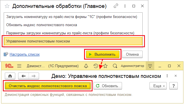The width and height of the screenshot is (184, 104).
Task: Click the settings list icon beside Настроить список
Action: [6, 54]
